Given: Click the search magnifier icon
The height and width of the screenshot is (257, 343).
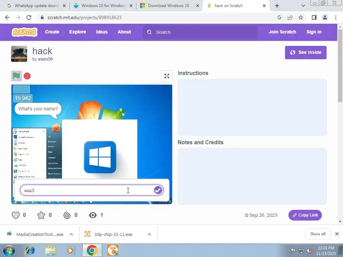Looking at the screenshot, I should point(149,32).
